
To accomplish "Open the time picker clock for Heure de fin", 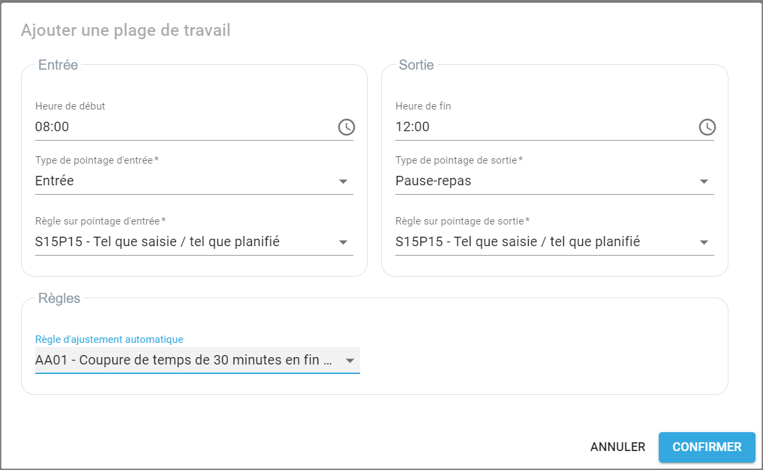I will (x=707, y=127).
